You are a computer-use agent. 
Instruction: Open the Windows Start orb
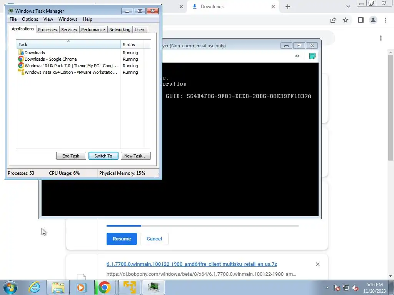click(10, 287)
